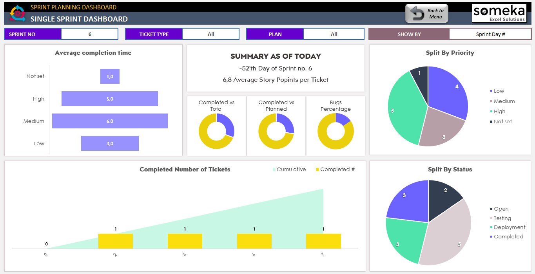
Task: Select the Medium bar in Average completion time
Action: [x=110, y=121]
